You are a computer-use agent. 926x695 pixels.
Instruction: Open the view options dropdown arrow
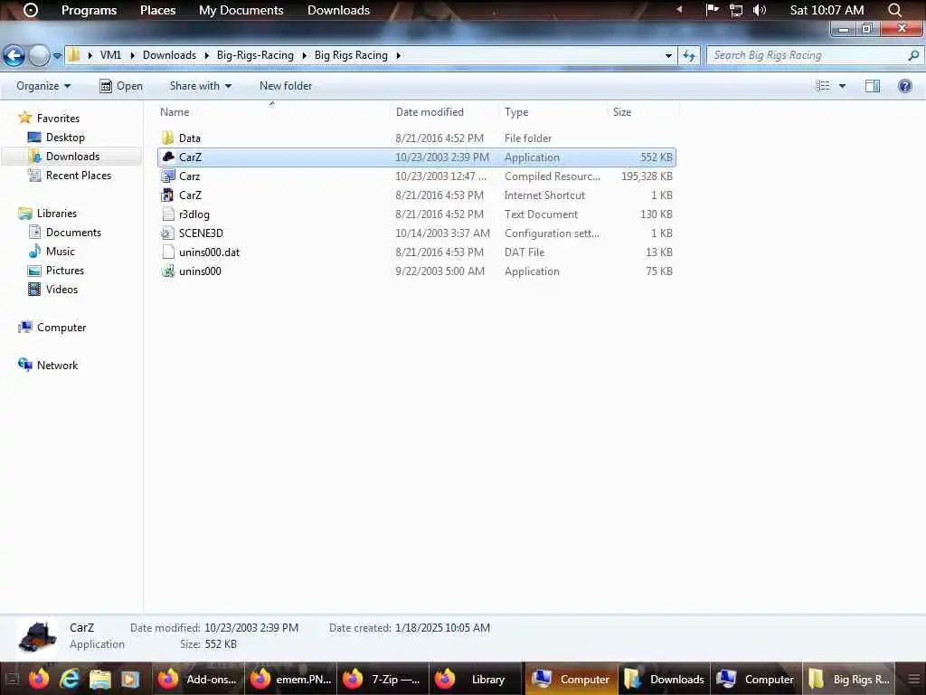(842, 86)
